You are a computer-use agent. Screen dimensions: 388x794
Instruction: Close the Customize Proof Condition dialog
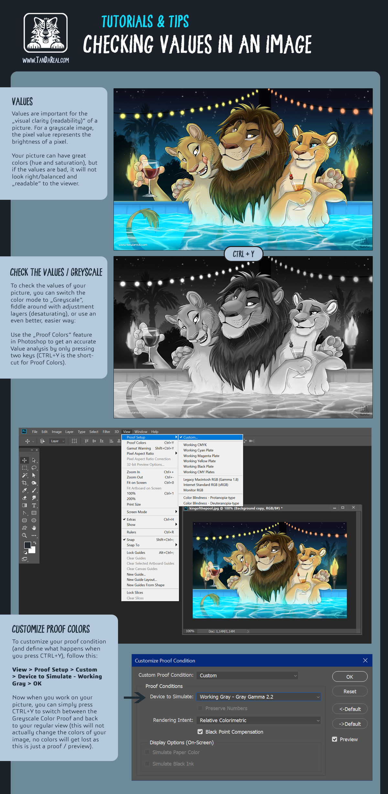365,660
